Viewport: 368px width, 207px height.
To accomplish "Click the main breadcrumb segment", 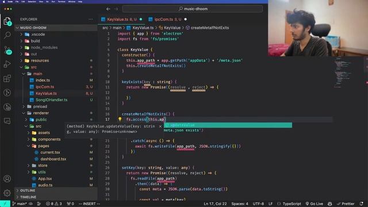I will click(117, 28).
